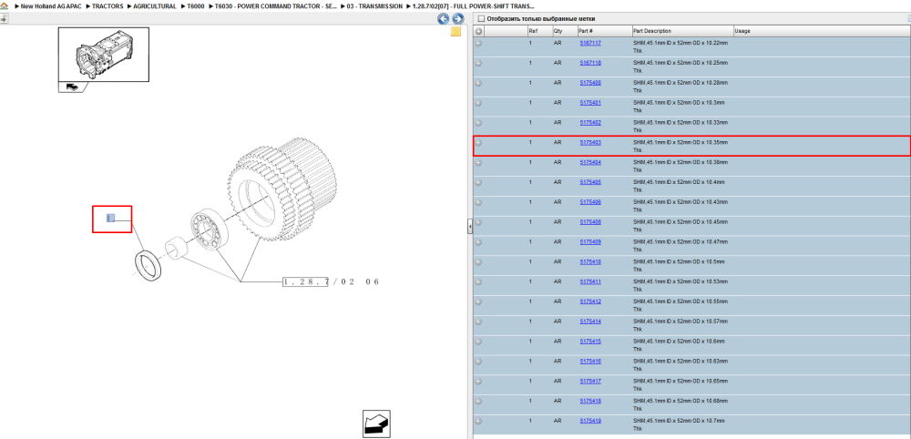911x439 pixels.
Task: Open part number link 5175403
Action: tap(590, 142)
